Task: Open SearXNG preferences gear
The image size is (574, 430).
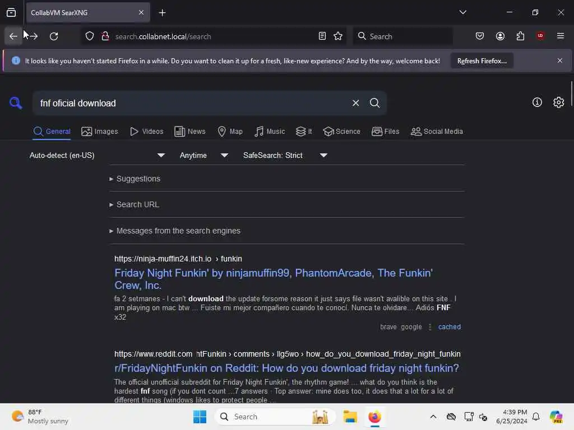Action: pyautogui.click(x=559, y=102)
